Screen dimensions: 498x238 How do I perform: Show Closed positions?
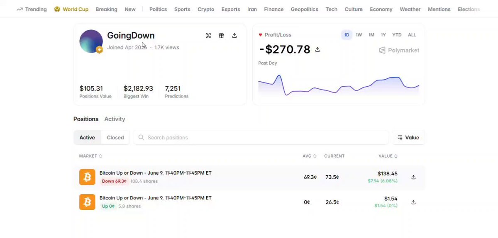[115, 138]
